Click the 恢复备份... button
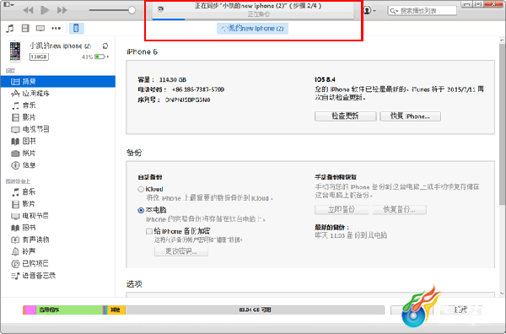The width and height of the screenshot is (506, 334). tap(399, 209)
